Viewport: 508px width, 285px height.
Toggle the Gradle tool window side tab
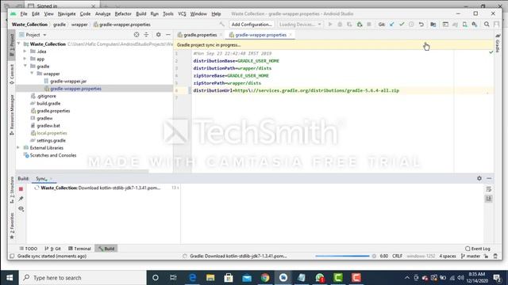click(x=498, y=43)
